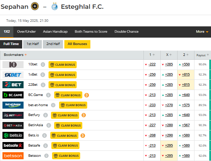Click the 1xBet bookmaker logo

13,75
